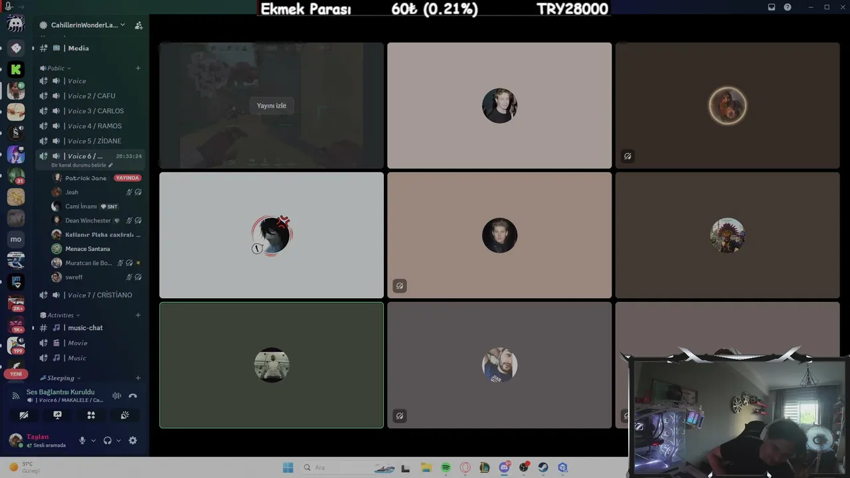Open server icon with 31 badge

16,175
